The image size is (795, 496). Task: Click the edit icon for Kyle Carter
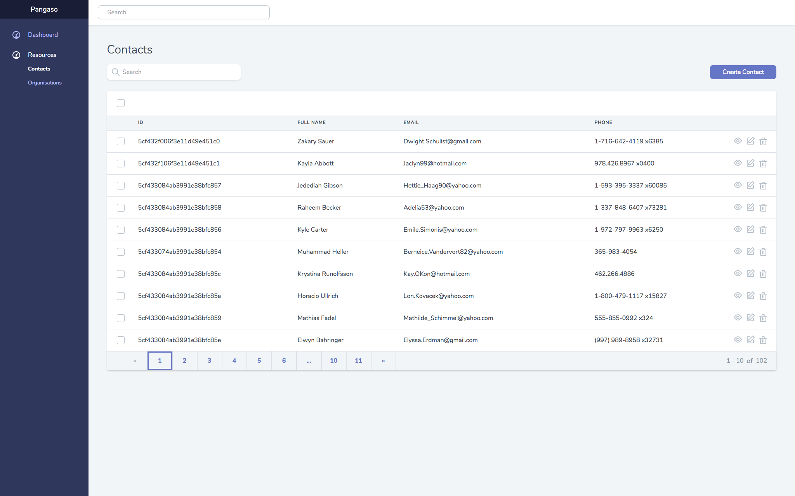coord(751,229)
